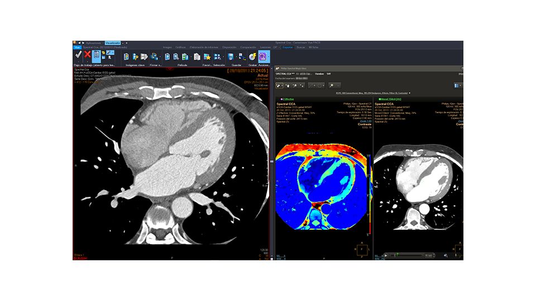
Task: Open the Gráficos ribbon tab
Action: coord(180,47)
